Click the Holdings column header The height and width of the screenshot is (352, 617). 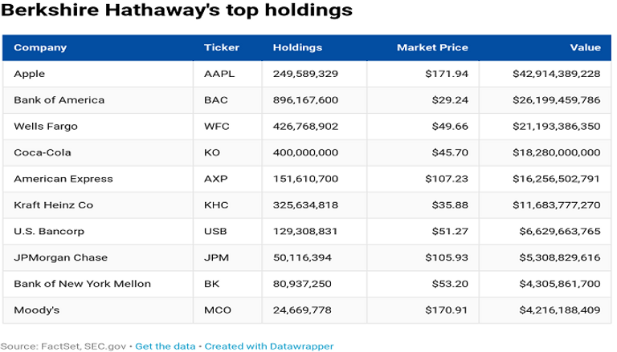[297, 47]
